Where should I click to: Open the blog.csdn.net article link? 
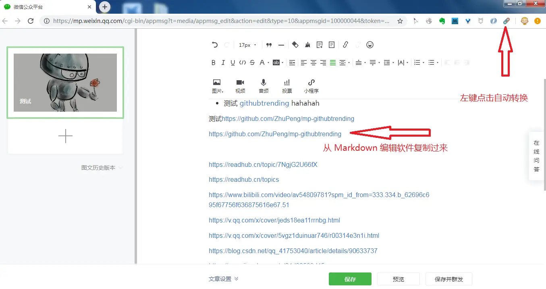point(293,251)
